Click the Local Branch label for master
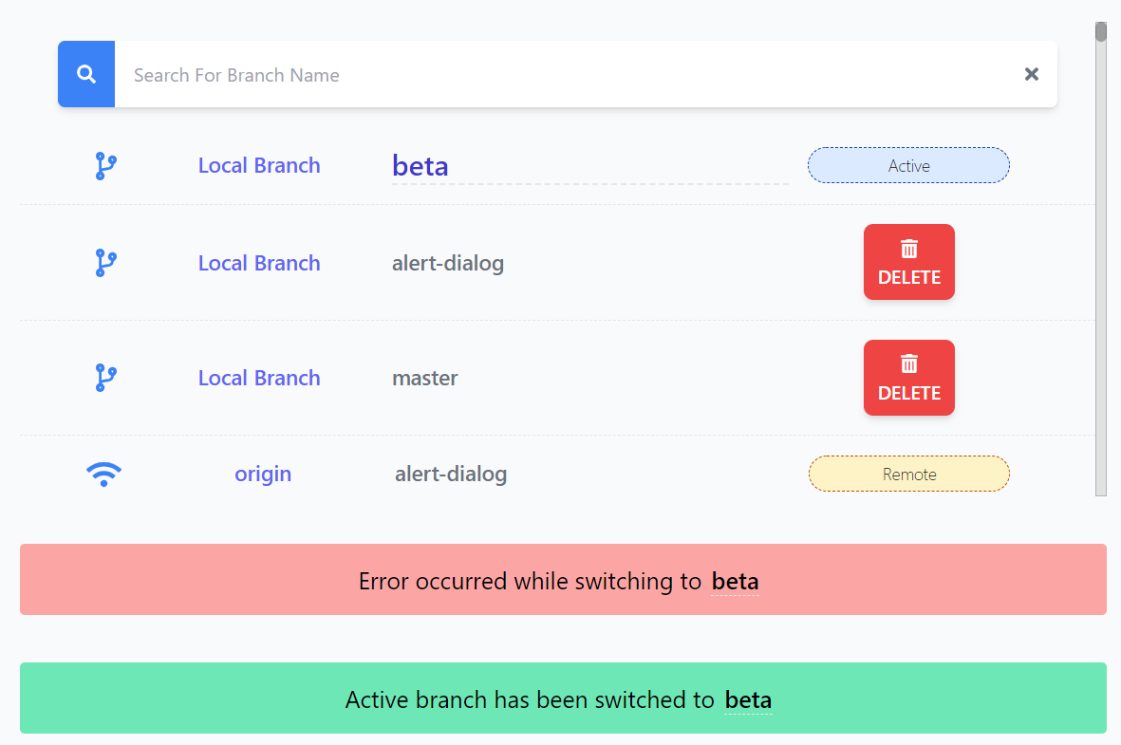1121x745 pixels. coord(259,378)
